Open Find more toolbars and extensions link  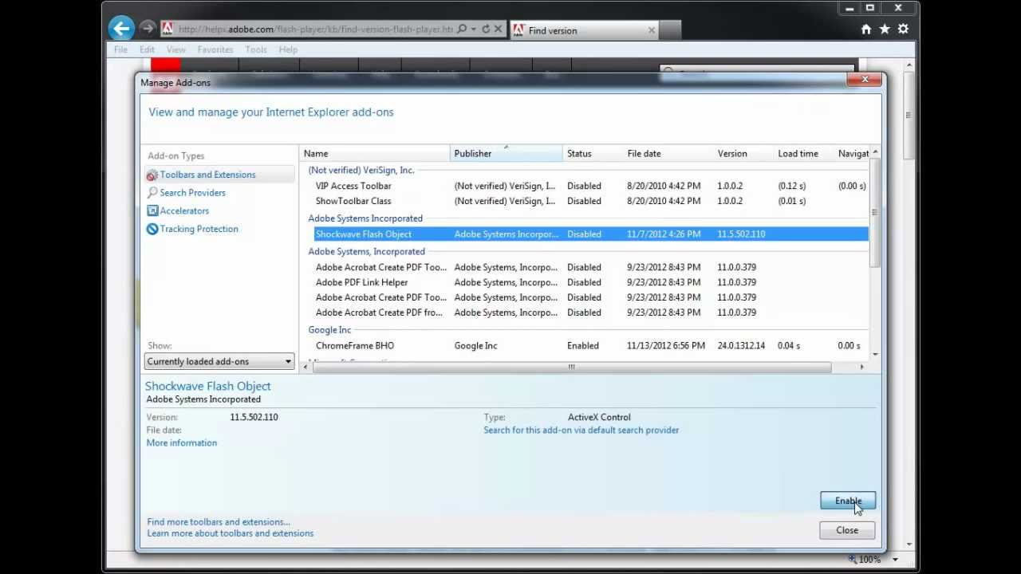click(x=219, y=521)
